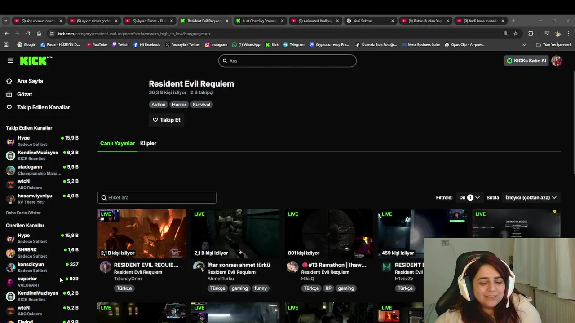Image resolution: width=575 pixels, height=323 pixels.
Task: Open the browser extensions puzzle icon
Action: (x=531, y=34)
